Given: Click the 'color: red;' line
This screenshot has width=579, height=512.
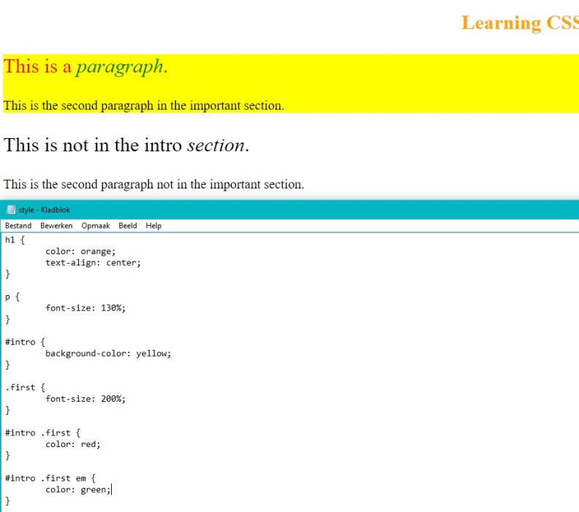Looking at the screenshot, I should click(x=73, y=445).
